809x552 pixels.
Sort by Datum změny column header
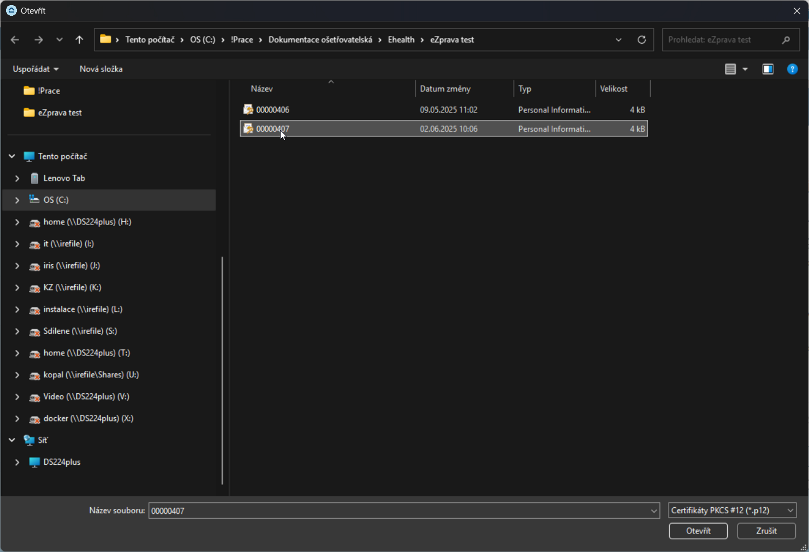click(445, 89)
